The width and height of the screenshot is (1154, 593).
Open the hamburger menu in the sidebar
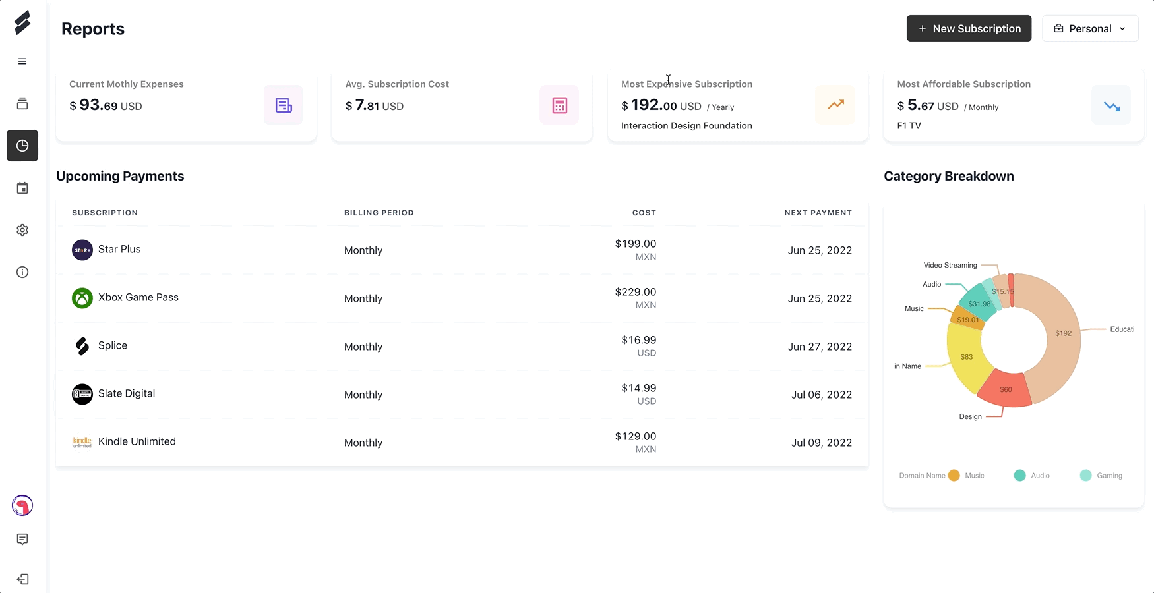tap(22, 61)
